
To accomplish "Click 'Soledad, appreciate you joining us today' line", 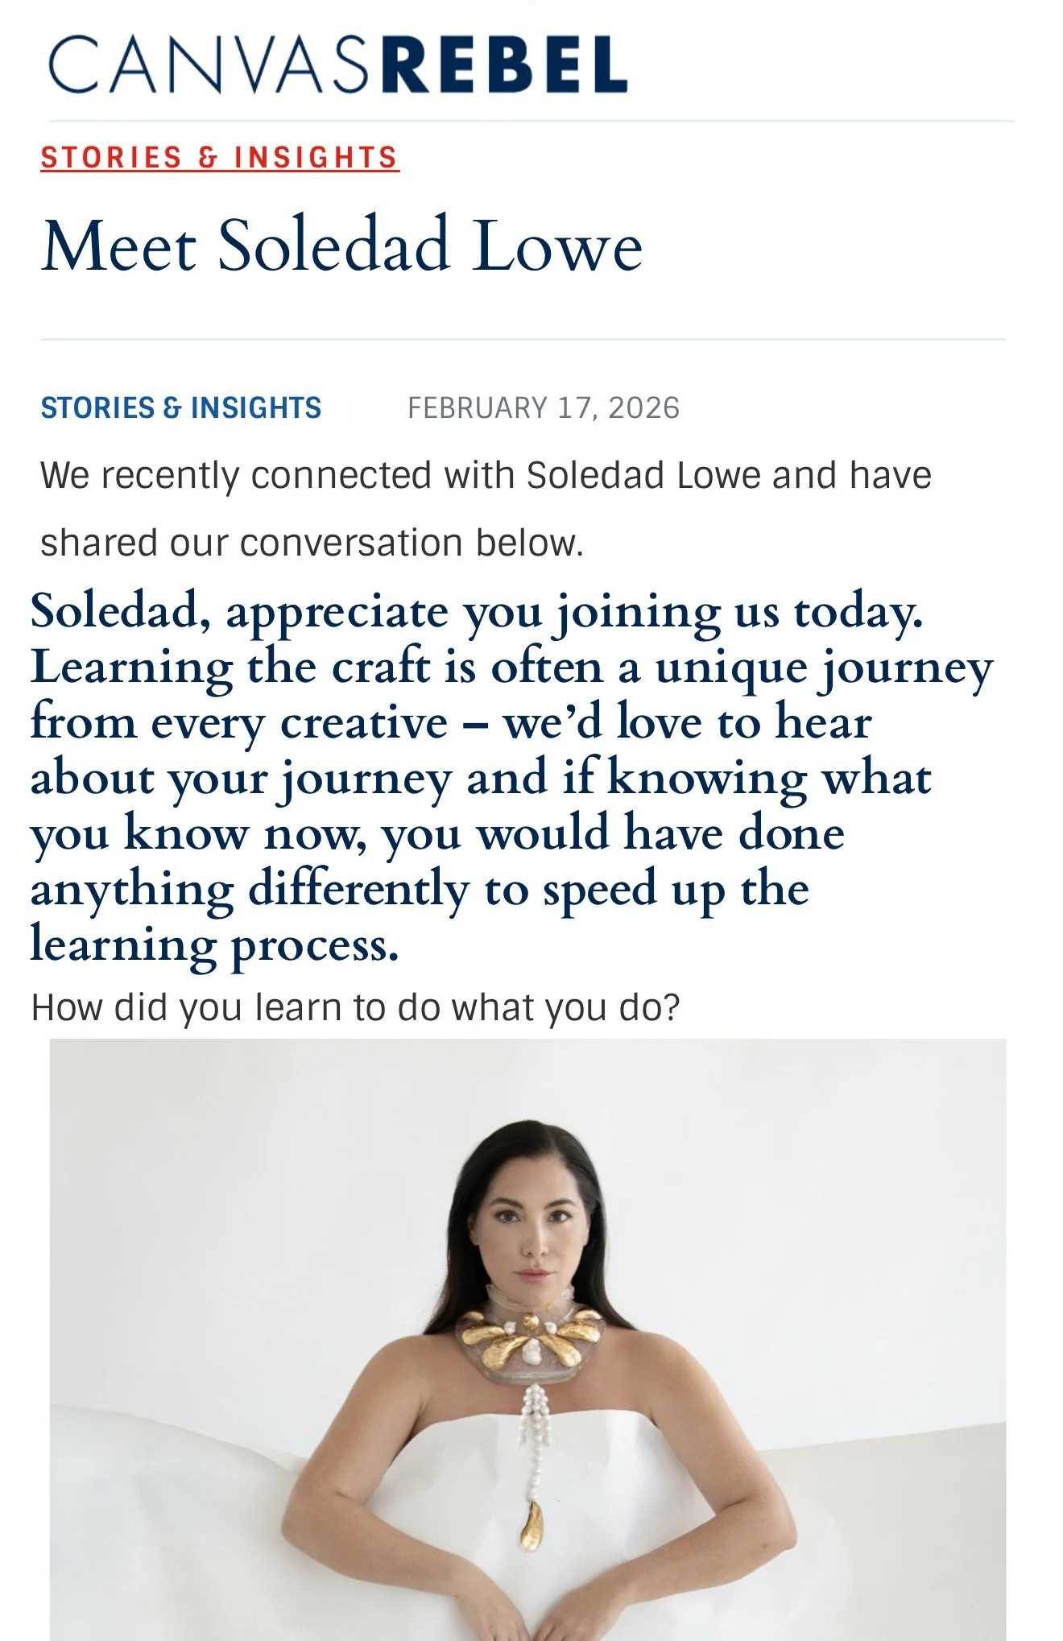I will coord(477,612).
